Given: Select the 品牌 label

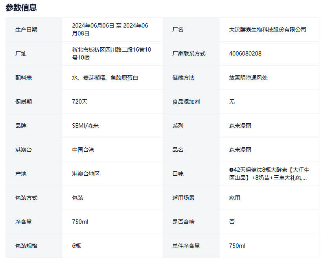Looking at the screenshot, I should (21, 126).
